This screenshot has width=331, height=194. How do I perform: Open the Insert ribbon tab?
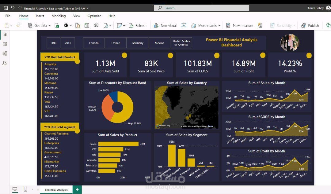point(40,16)
